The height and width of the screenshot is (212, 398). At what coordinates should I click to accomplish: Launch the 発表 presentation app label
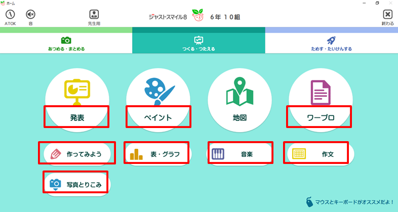click(77, 118)
